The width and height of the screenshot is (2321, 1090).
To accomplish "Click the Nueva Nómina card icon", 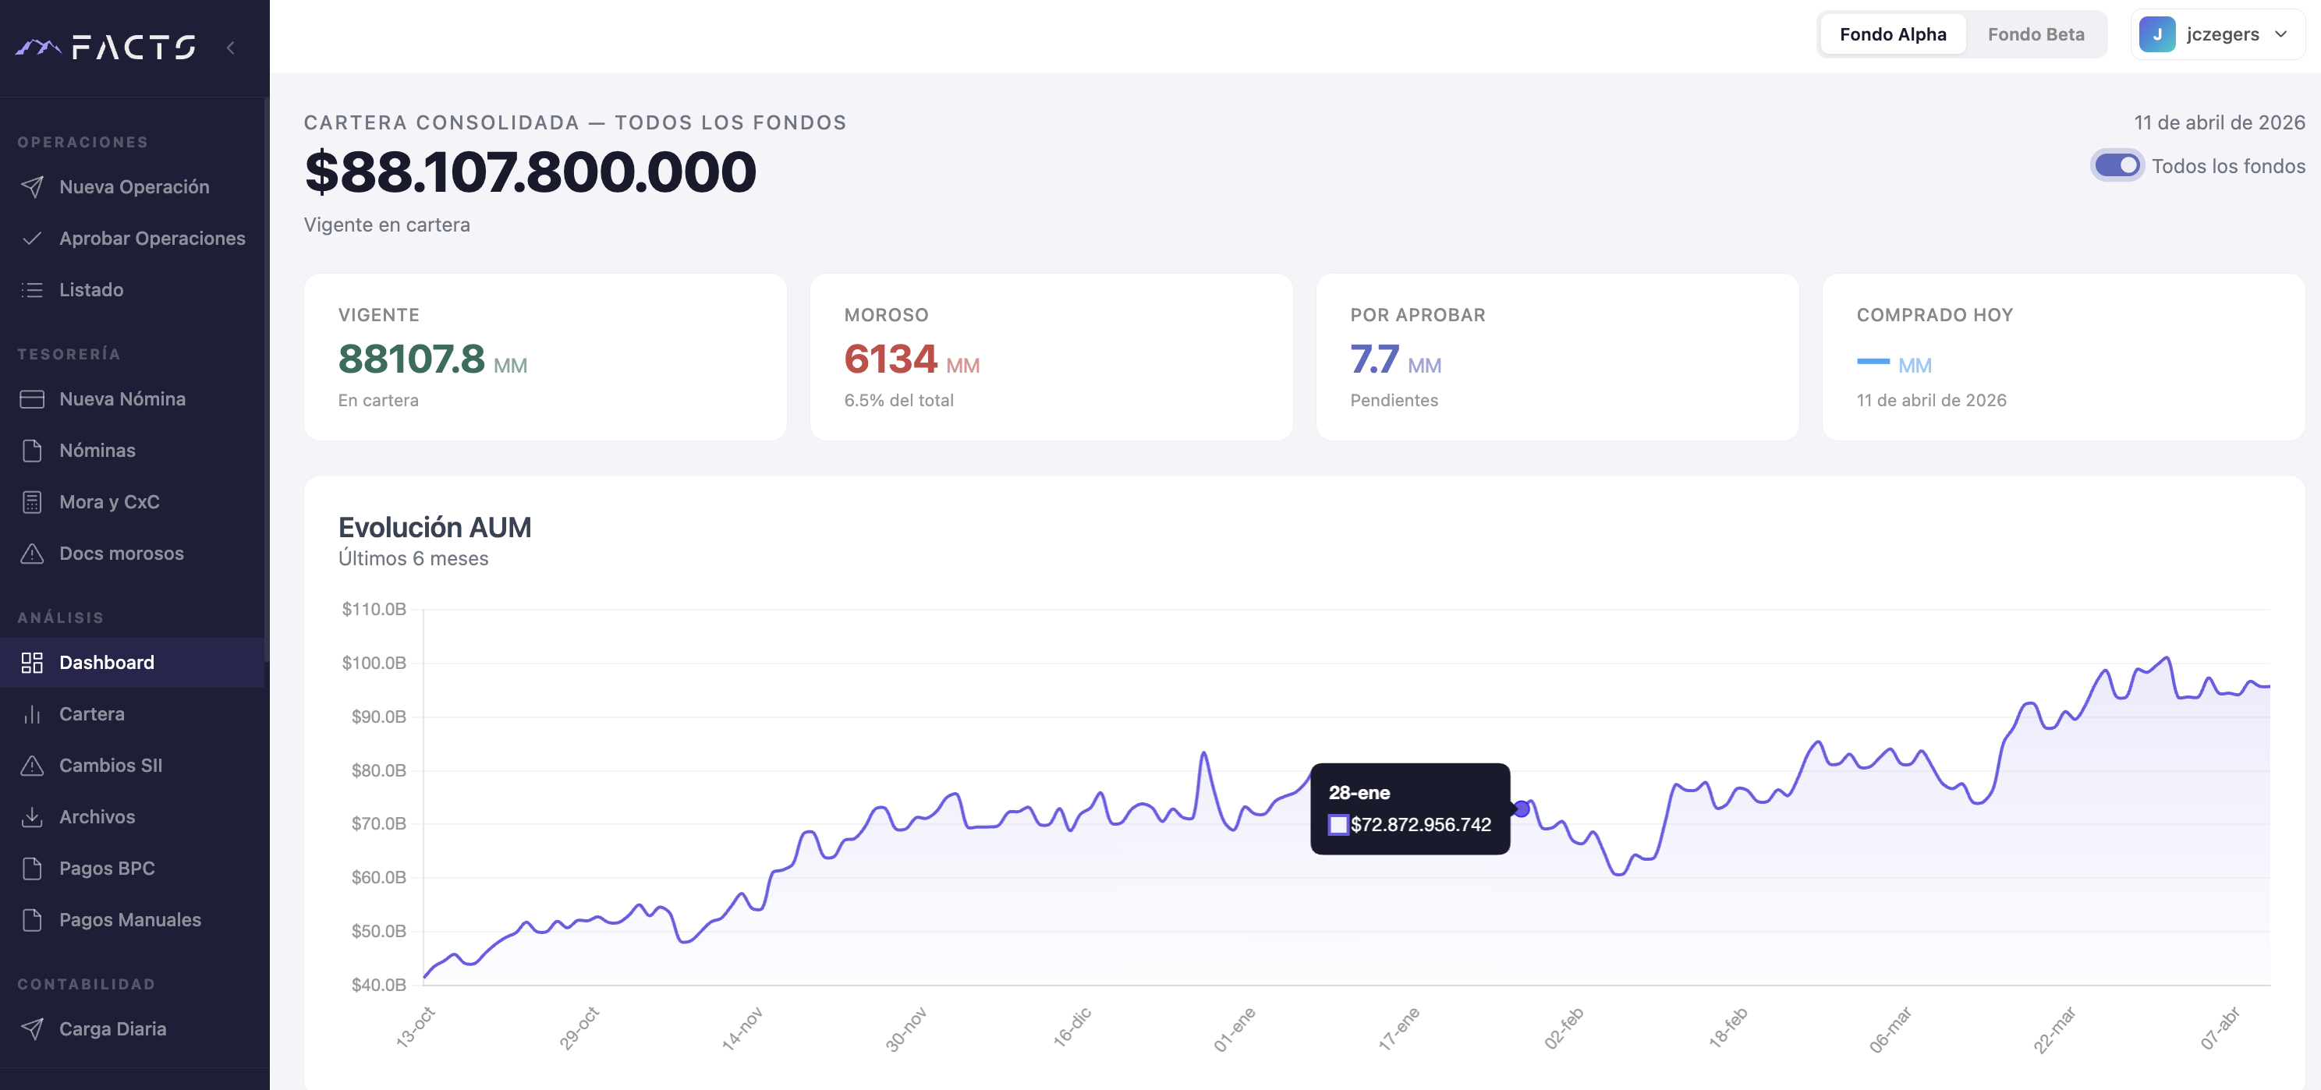I will [x=31, y=398].
